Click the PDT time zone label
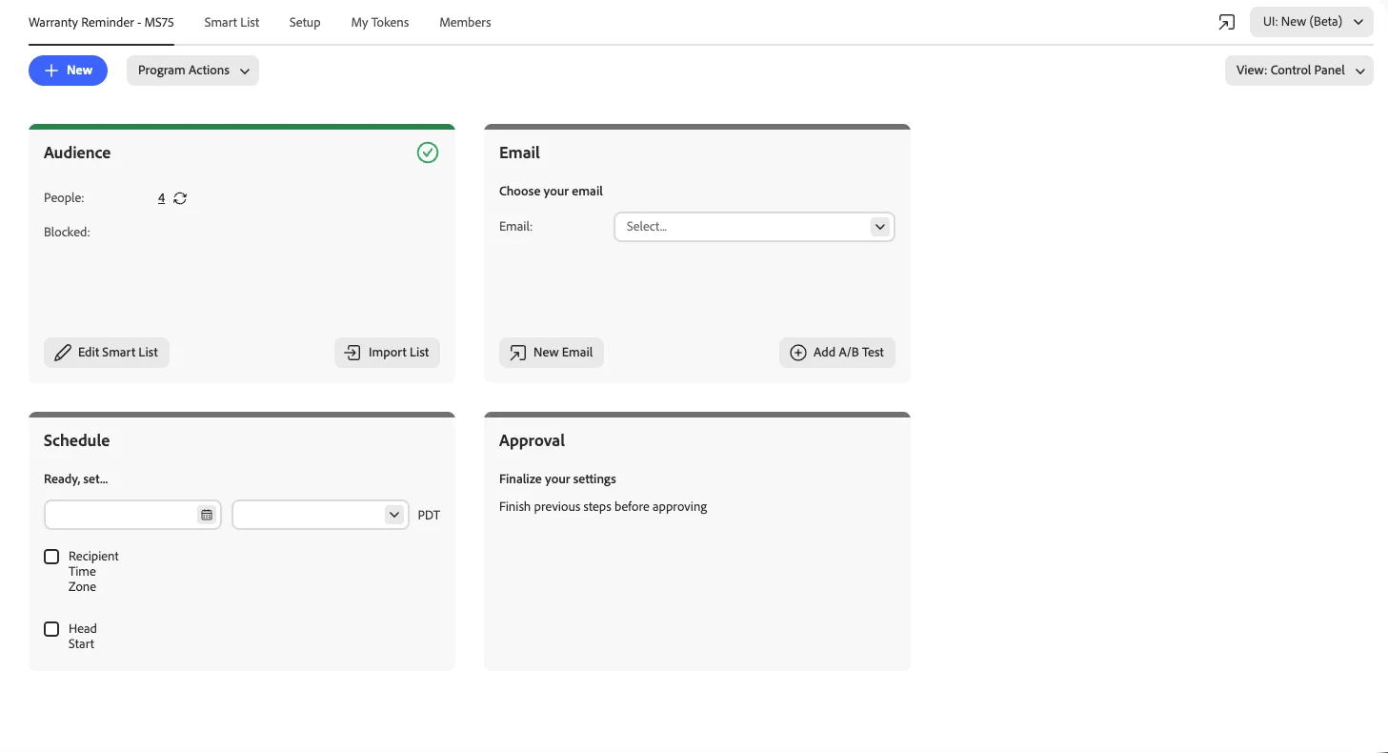This screenshot has height=753, width=1388. 429,515
